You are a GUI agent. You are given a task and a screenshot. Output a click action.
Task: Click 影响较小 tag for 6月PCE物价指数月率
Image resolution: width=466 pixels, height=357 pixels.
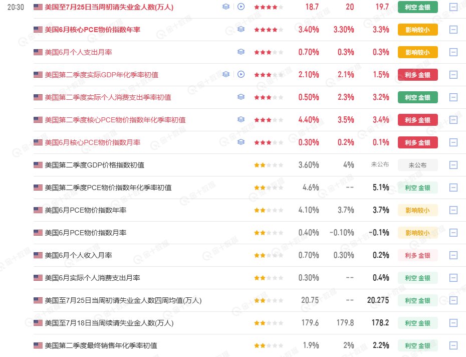[417, 233]
